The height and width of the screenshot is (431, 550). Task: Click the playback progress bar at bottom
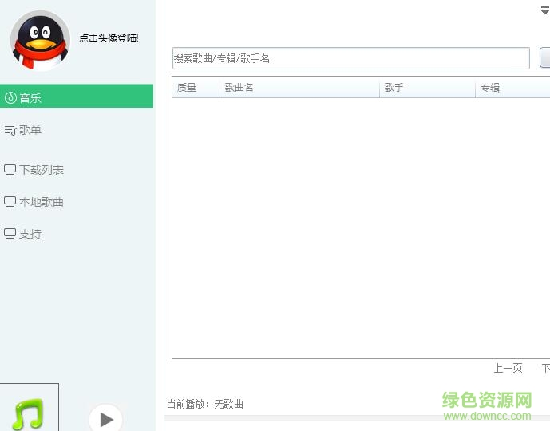356,418
